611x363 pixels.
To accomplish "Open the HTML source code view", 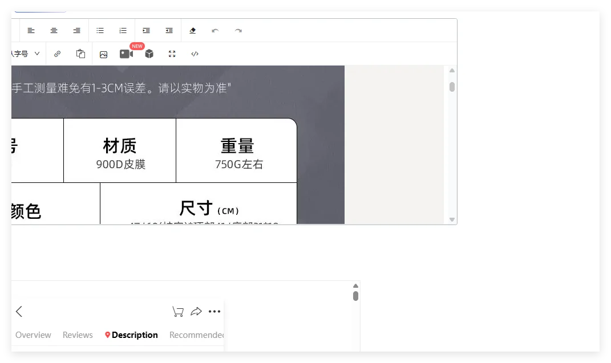I will click(x=195, y=54).
